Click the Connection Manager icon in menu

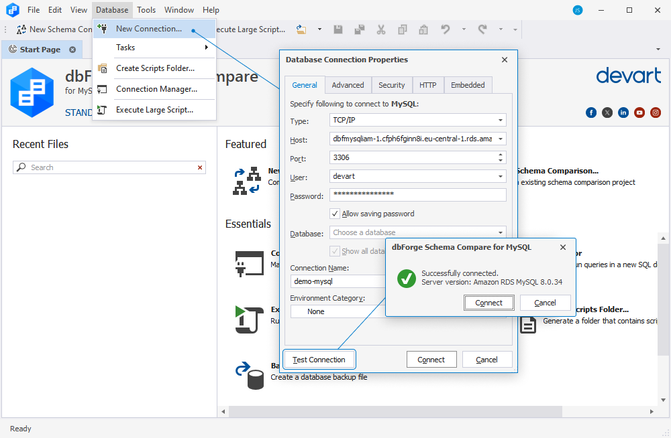click(102, 89)
